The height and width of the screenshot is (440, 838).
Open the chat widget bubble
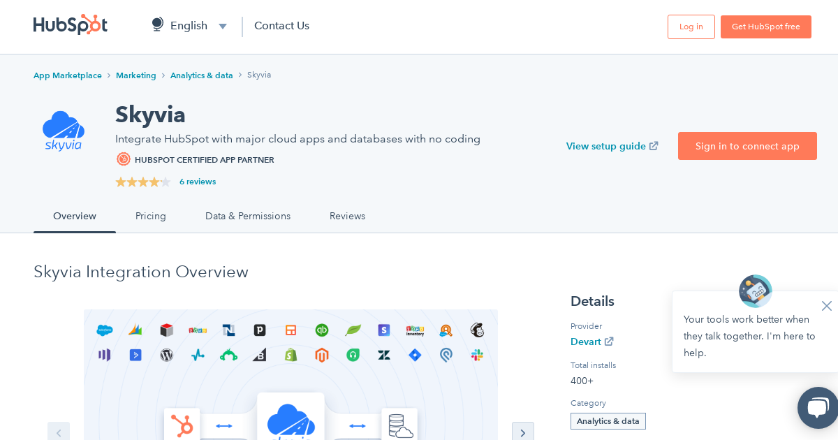pyautogui.click(x=817, y=408)
